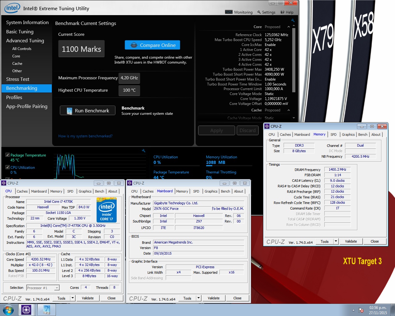The height and width of the screenshot is (316, 395).
Task: Click Maximum Processor Frequency value 4,20 GHz
Action: [x=129, y=78]
